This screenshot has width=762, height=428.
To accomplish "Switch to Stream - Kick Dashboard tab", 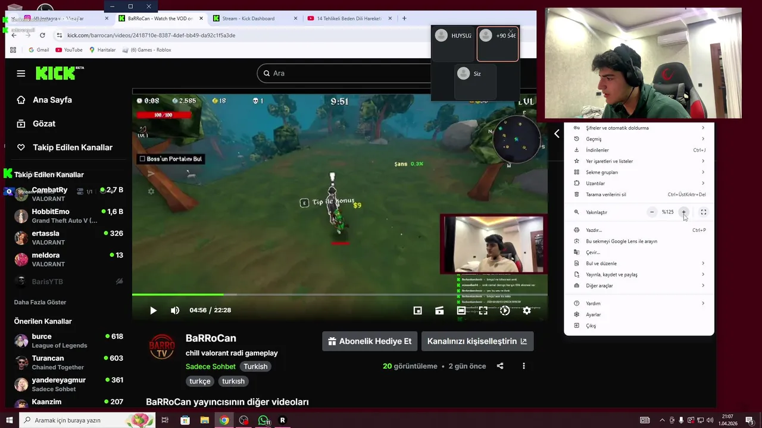I will coord(255,18).
